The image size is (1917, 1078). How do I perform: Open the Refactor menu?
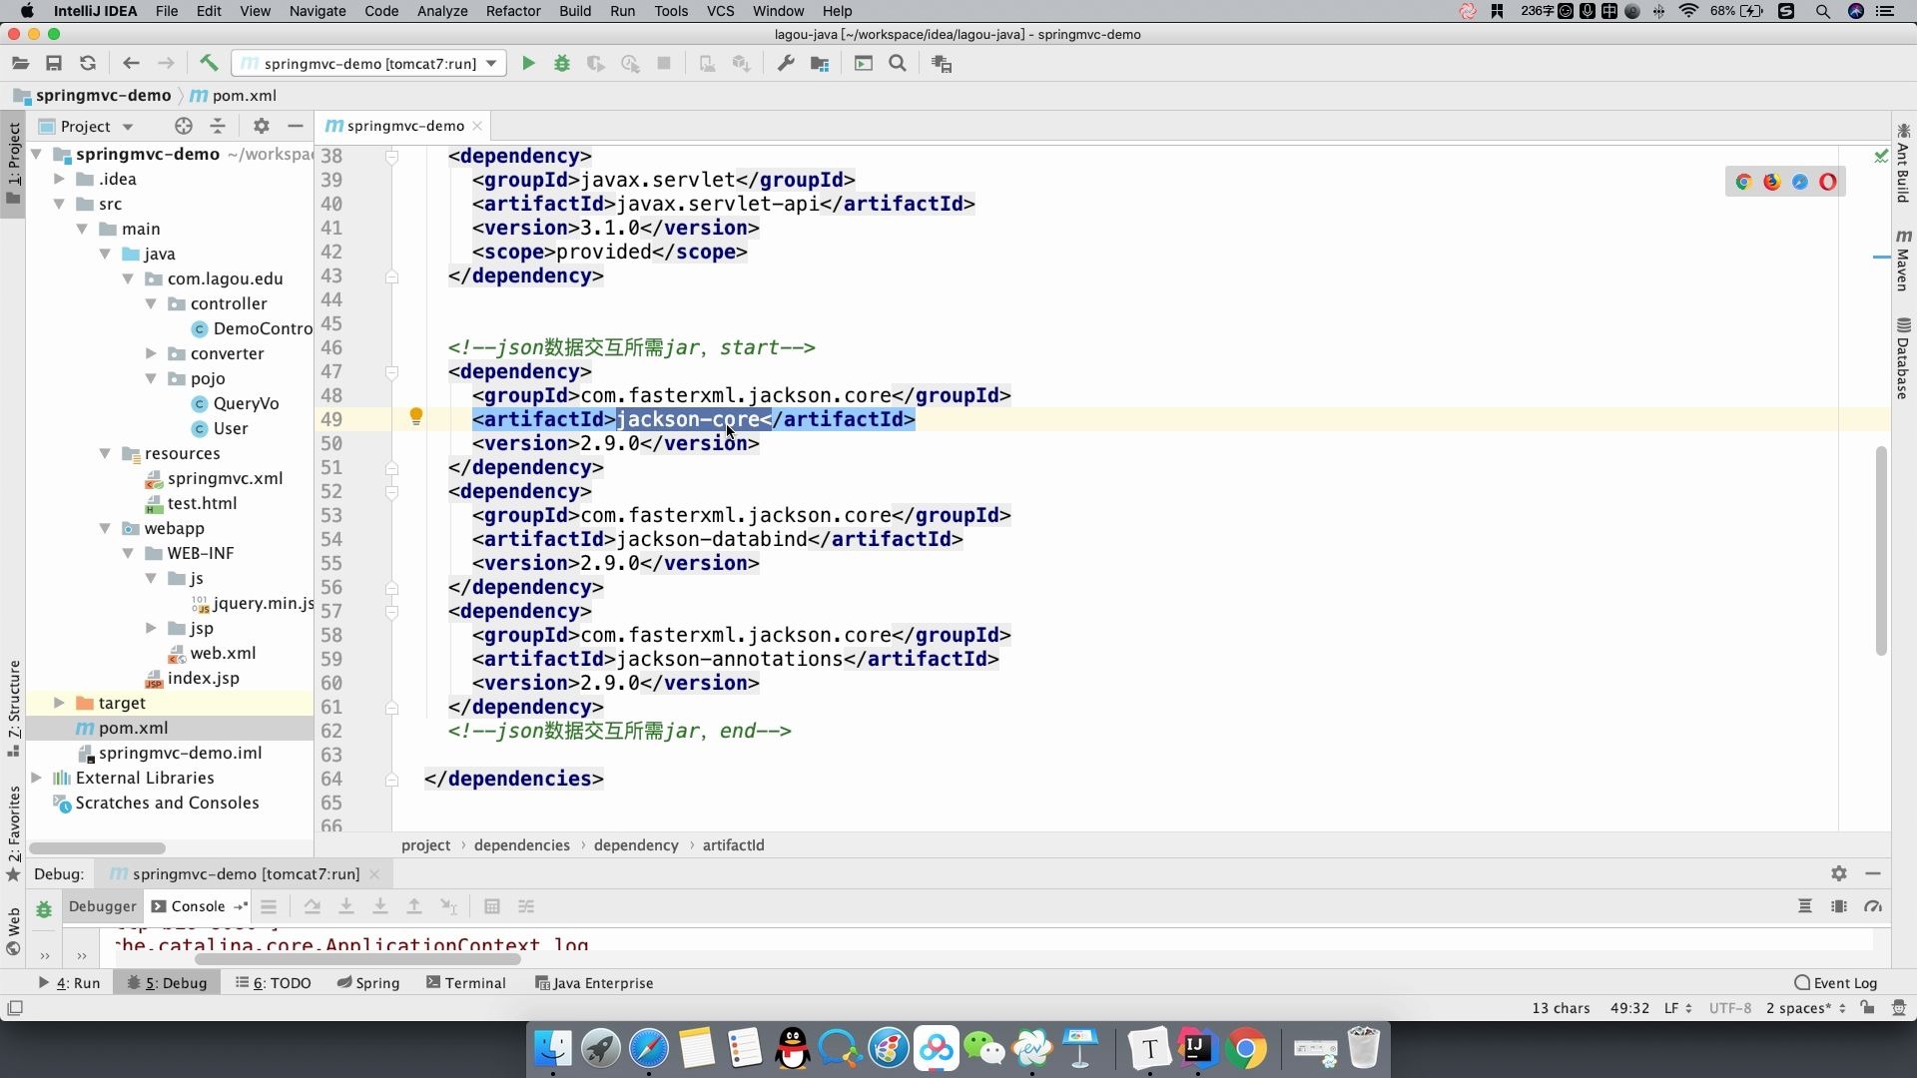(x=512, y=11)
